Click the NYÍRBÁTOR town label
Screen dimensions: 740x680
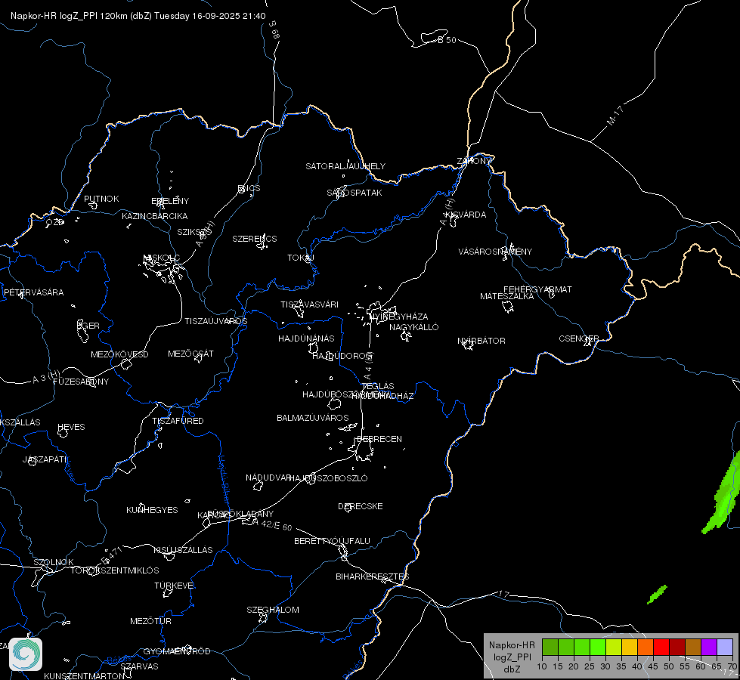(481, 341)
